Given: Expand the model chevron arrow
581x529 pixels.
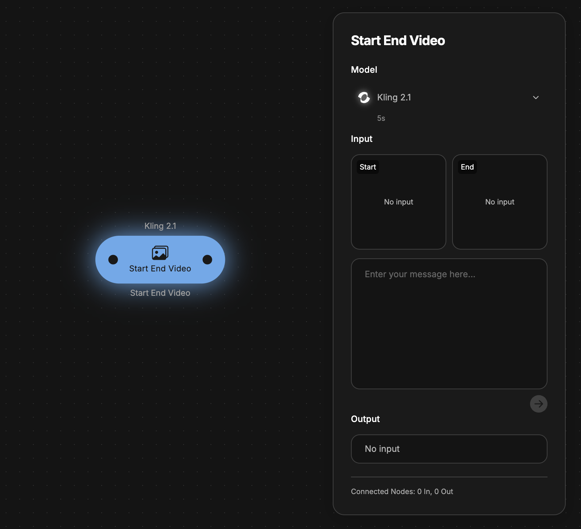Looking at the screenshot, I should point(535,98).
